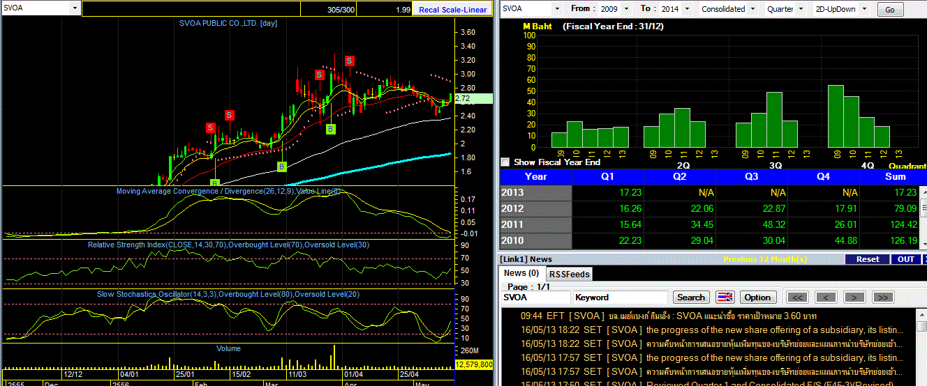Open the chart symbol SVOA dropdown
This screenshot has height=386, width=927.
click(75, 8)
